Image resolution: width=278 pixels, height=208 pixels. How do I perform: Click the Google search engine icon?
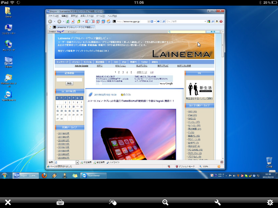click(209, 21)
